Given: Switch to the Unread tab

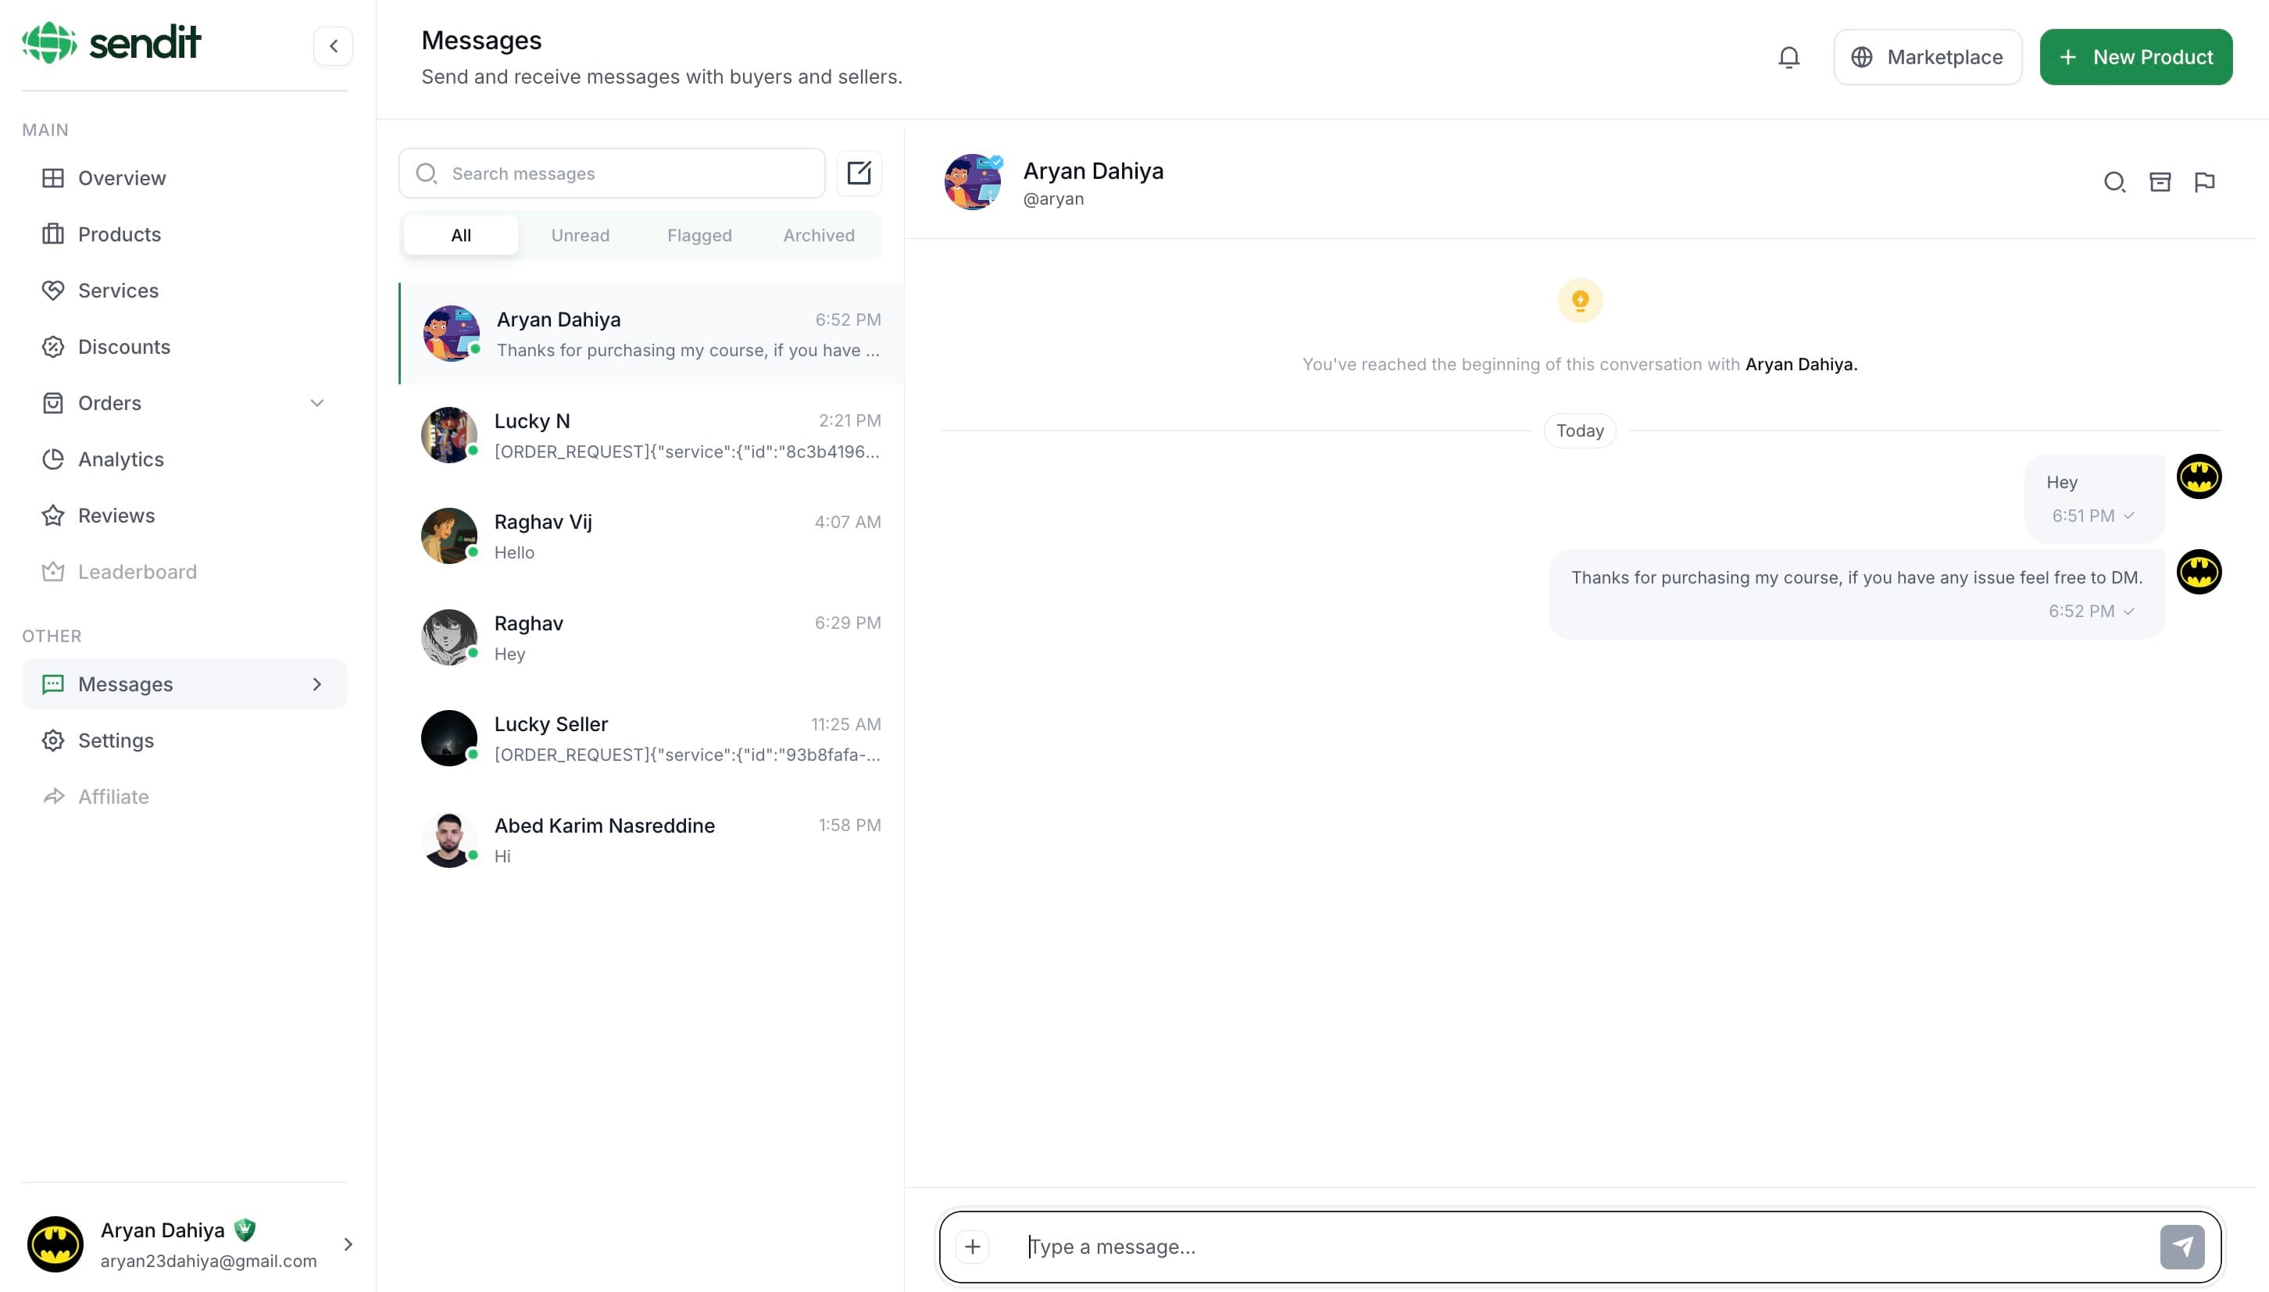Looking at the screenshot, I should click(x=580, y=235).
